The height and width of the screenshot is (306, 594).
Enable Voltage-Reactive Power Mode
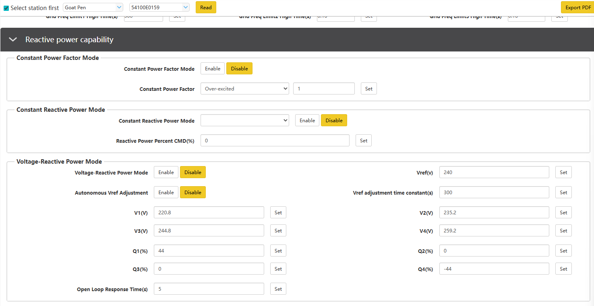pos(166,173)
